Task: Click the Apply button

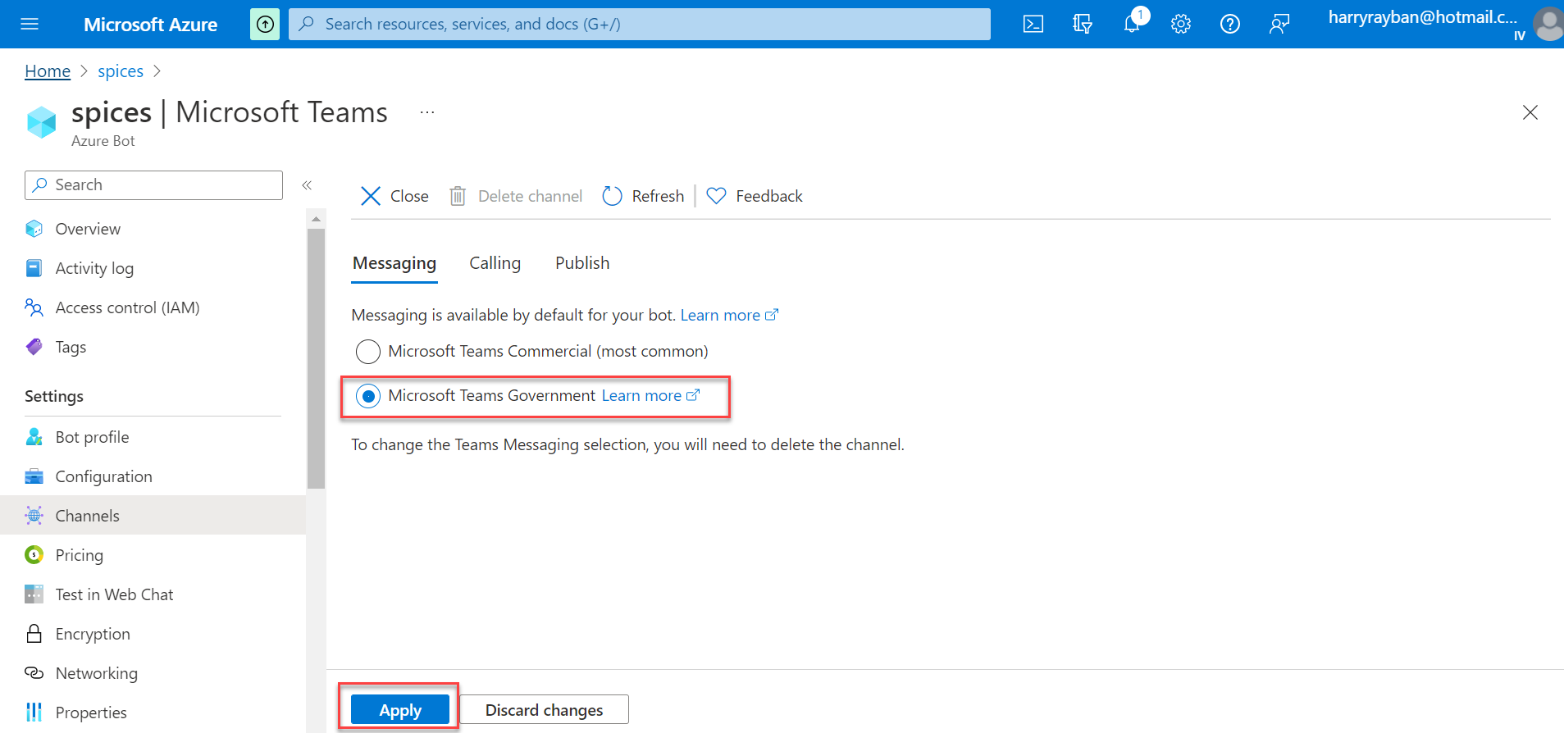Action: [400, 710]
